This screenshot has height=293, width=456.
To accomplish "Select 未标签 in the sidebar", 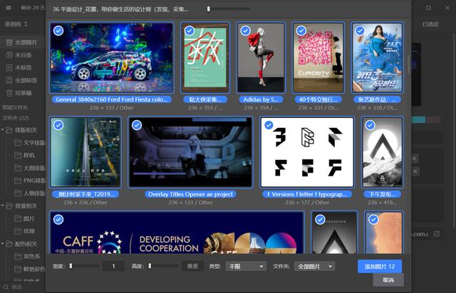I will pos(23,68).
